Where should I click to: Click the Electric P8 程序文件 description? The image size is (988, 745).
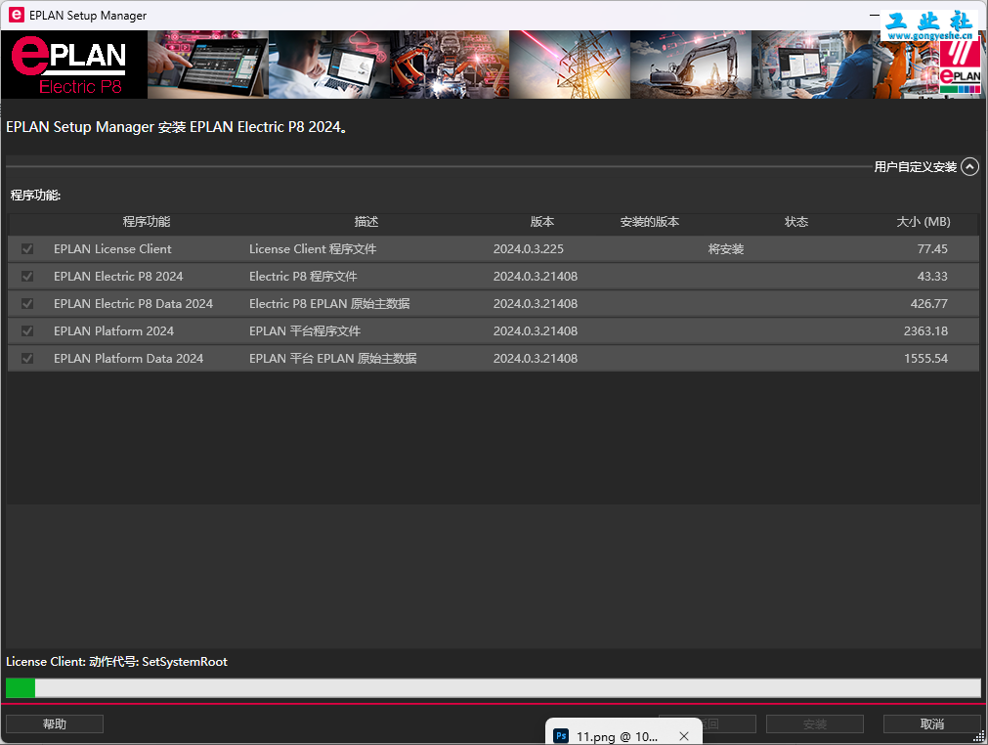tap(303, 276)
